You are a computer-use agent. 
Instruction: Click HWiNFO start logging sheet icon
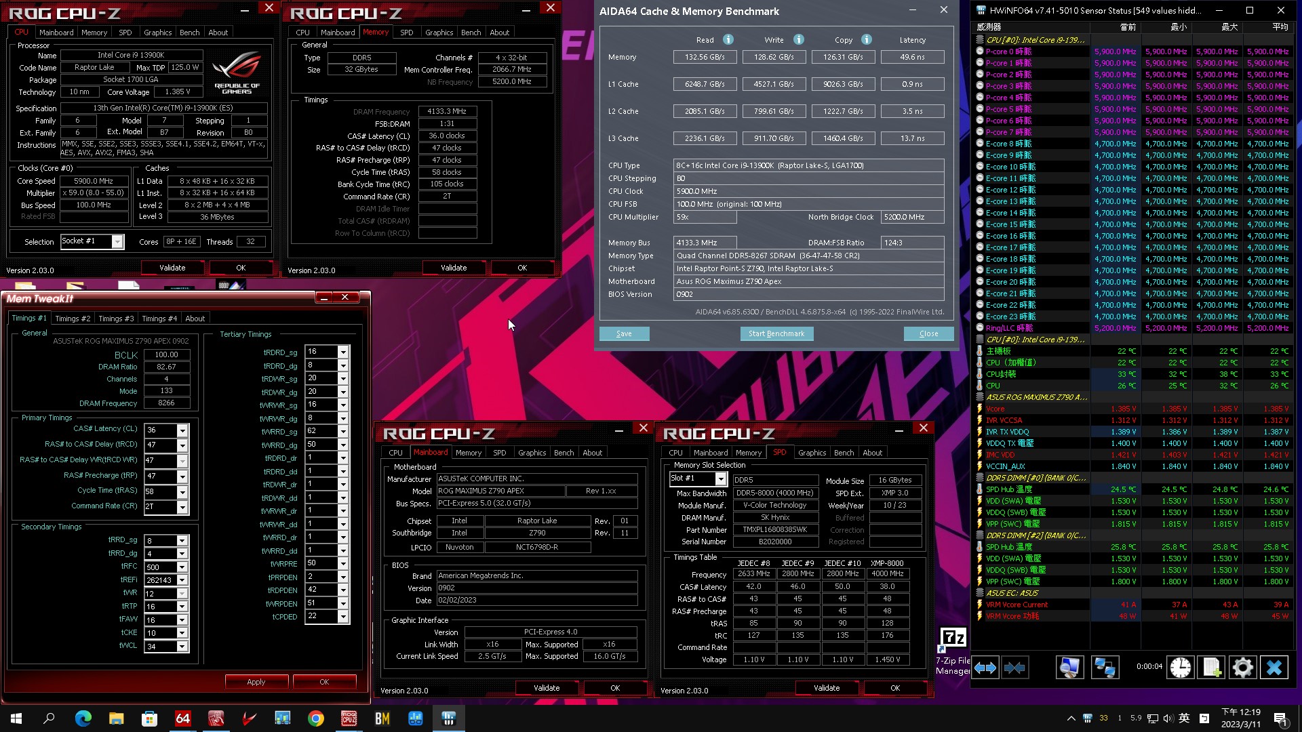click(1212, 668)
